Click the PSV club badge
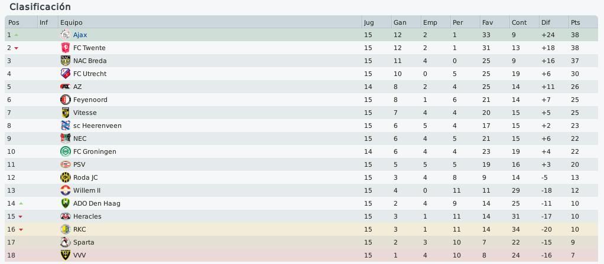Screen dimensions: 604x264 (x=65, y=164)
